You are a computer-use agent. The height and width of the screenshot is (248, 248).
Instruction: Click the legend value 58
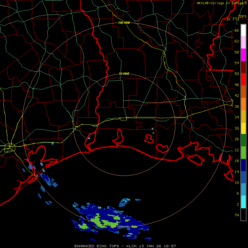click(x=237, y=52)
